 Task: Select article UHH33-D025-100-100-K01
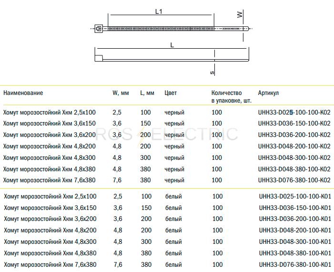295,196
